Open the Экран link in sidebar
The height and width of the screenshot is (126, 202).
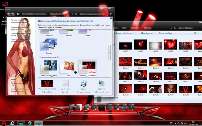tap(13, 79)
